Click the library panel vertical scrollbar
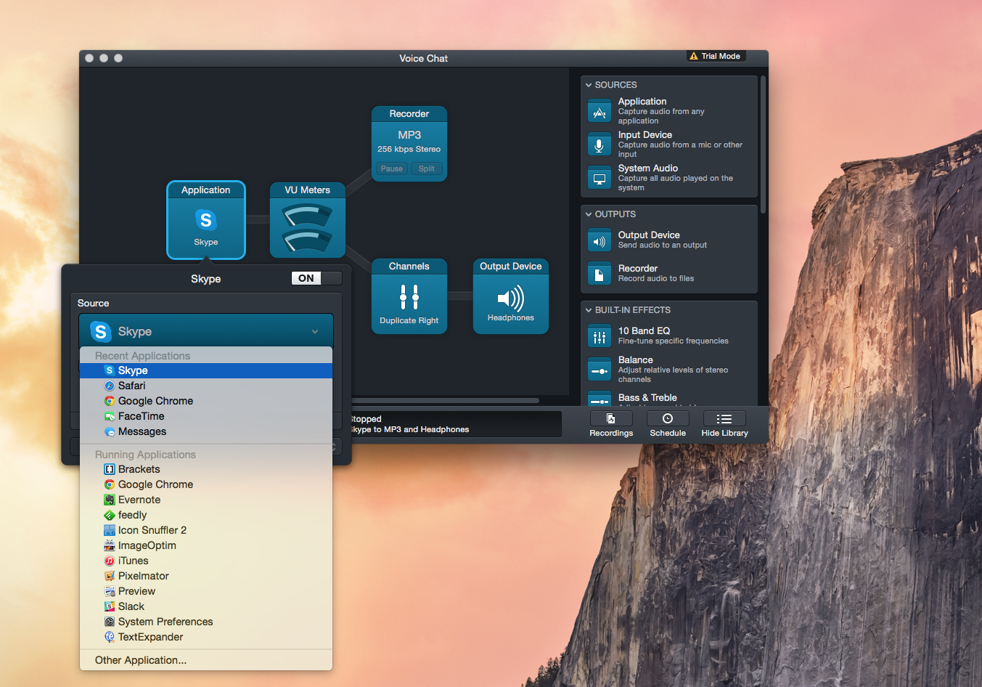Image resolution: width=982 pixels, height=687 pixels. click(763, 144)
